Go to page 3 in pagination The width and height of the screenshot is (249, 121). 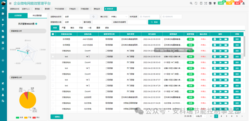[226, 116]
